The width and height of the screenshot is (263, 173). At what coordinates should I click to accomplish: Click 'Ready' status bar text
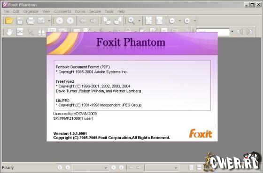[x=8, y=168]
